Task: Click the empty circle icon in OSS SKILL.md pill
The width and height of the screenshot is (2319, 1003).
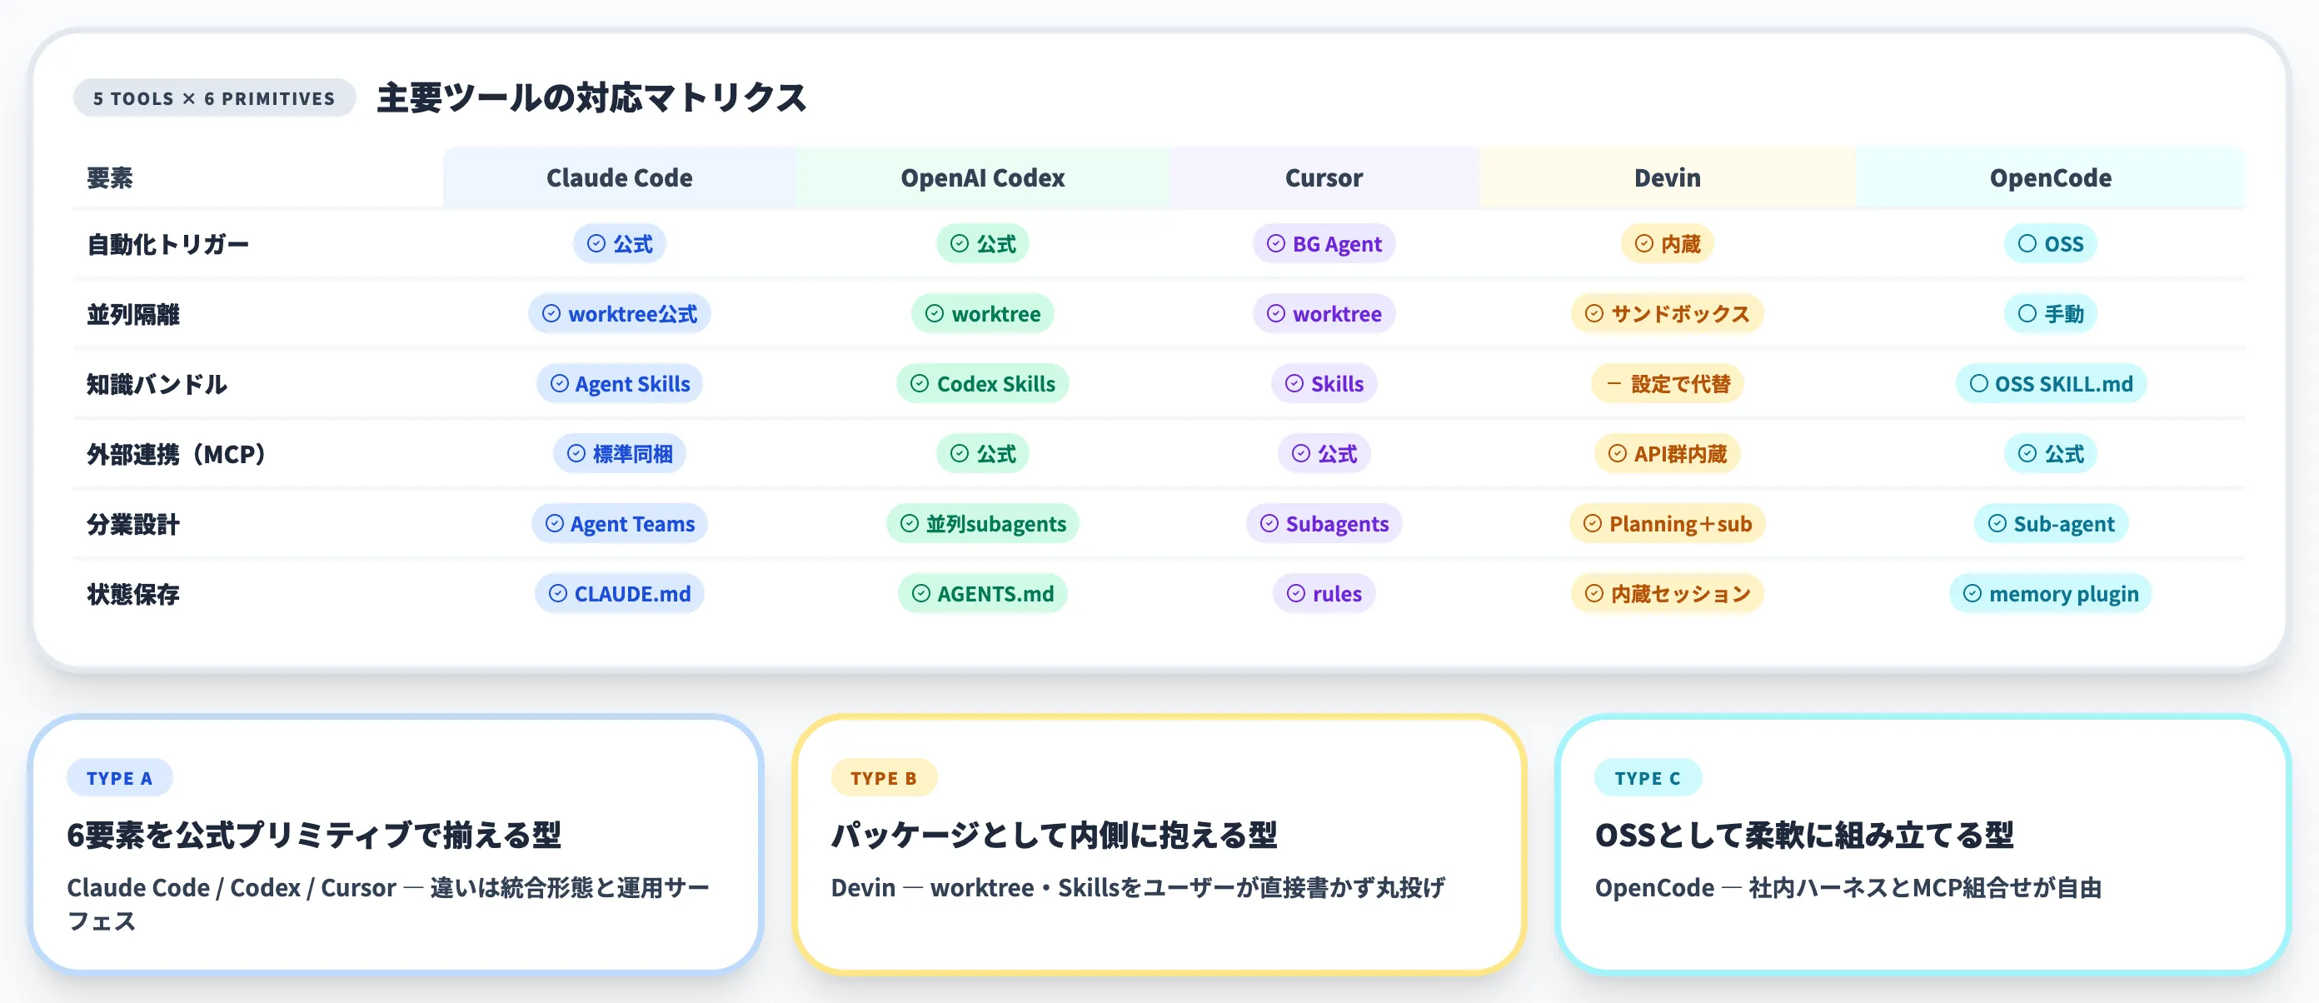Action: click(1978, 383)
